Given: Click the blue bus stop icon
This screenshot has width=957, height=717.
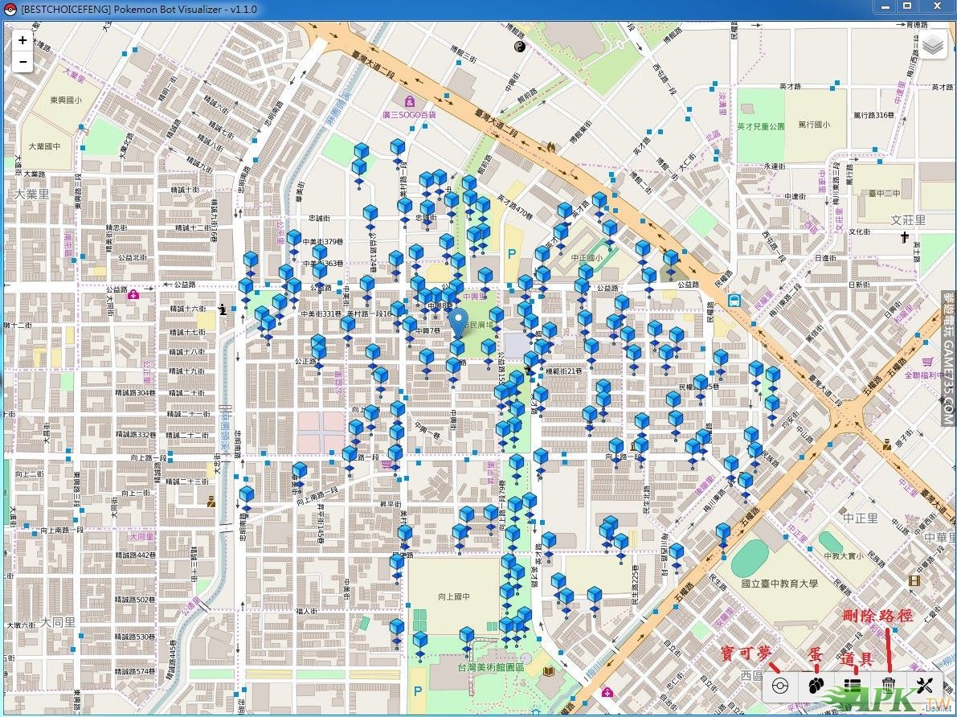Looking at the screenshot, I should 734,300.
